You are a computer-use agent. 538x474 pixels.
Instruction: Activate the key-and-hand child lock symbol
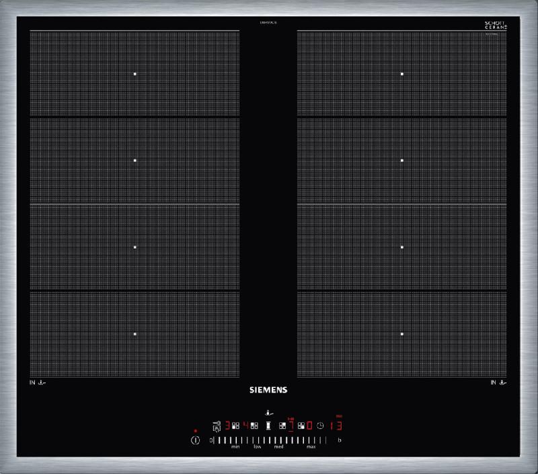217,426
